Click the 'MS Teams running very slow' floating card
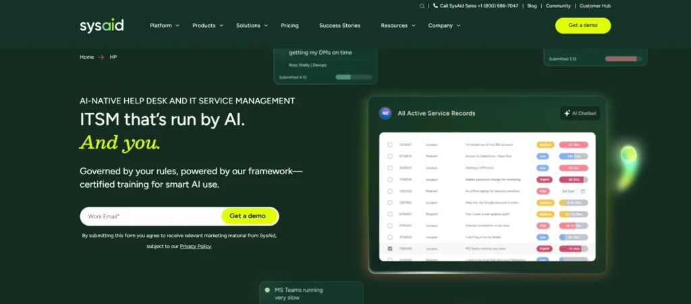691x304 pixels. [x=312, y=293]
